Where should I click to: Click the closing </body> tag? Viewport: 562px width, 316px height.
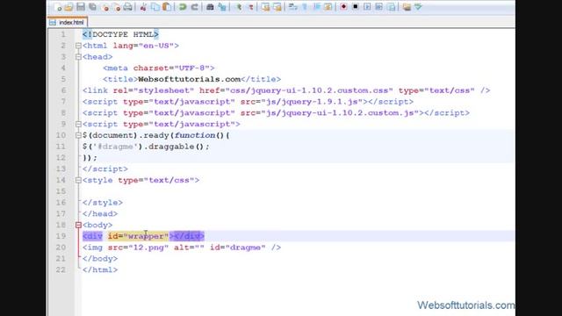point(100,259)
